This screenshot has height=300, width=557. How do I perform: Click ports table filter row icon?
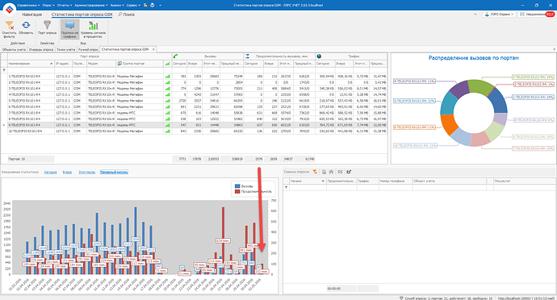coord(4,70)
